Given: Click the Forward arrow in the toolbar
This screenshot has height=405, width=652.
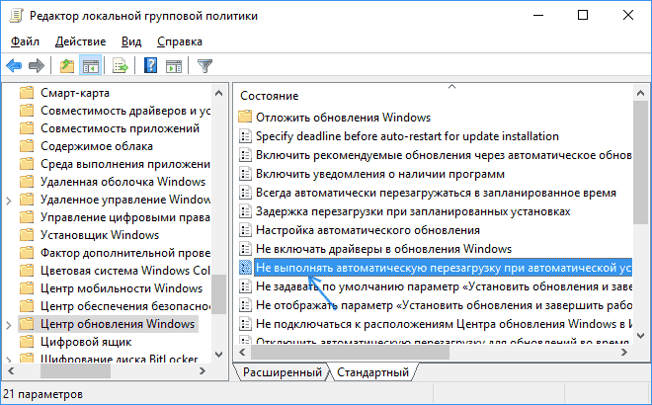Looking at the screenshot, I should (37, 66).
